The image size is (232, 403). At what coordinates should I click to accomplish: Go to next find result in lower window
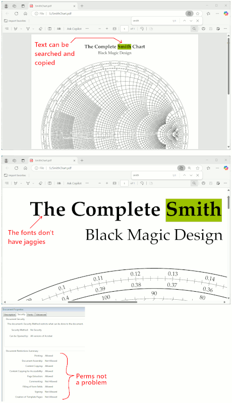click(x=191, y=175)
